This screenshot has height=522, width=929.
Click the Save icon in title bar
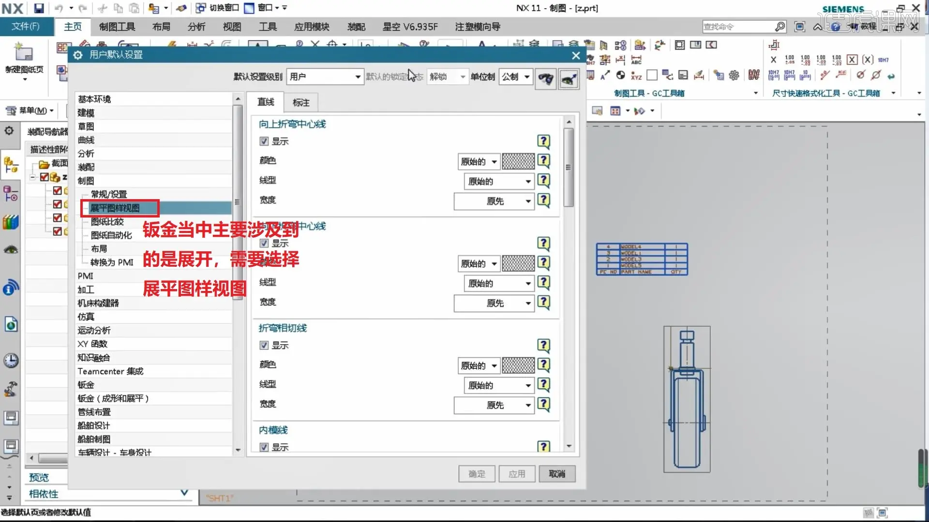pyautogui.click(x=39, y=8)
